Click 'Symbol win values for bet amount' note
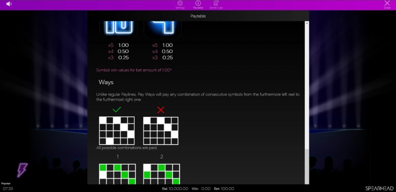The width and height of the screenshot is (396, 192). pos(134,70)
